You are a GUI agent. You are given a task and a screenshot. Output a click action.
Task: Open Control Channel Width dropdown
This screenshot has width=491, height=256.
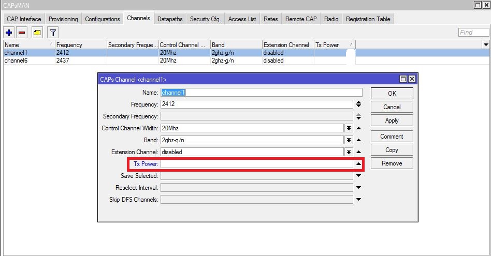coord(349,128)
